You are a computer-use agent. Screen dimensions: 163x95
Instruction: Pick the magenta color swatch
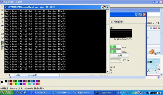(x=24, y=84)
